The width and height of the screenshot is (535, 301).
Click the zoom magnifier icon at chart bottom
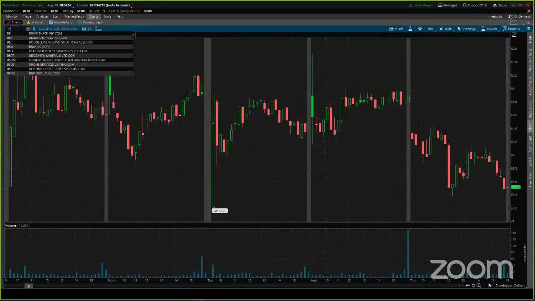click(479, 286)
